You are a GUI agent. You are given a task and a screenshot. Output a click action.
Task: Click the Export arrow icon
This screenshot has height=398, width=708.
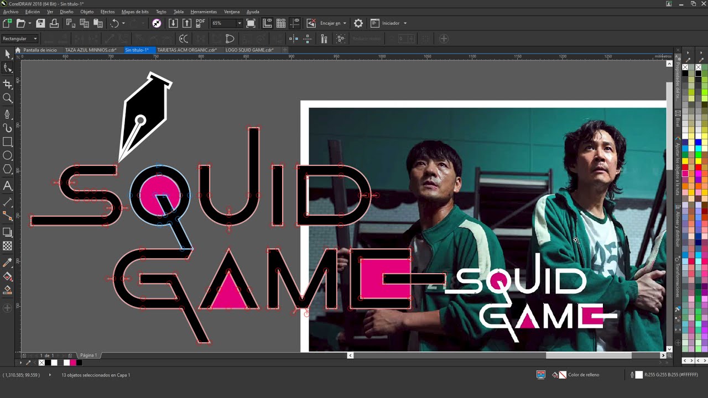coord(187,23)
